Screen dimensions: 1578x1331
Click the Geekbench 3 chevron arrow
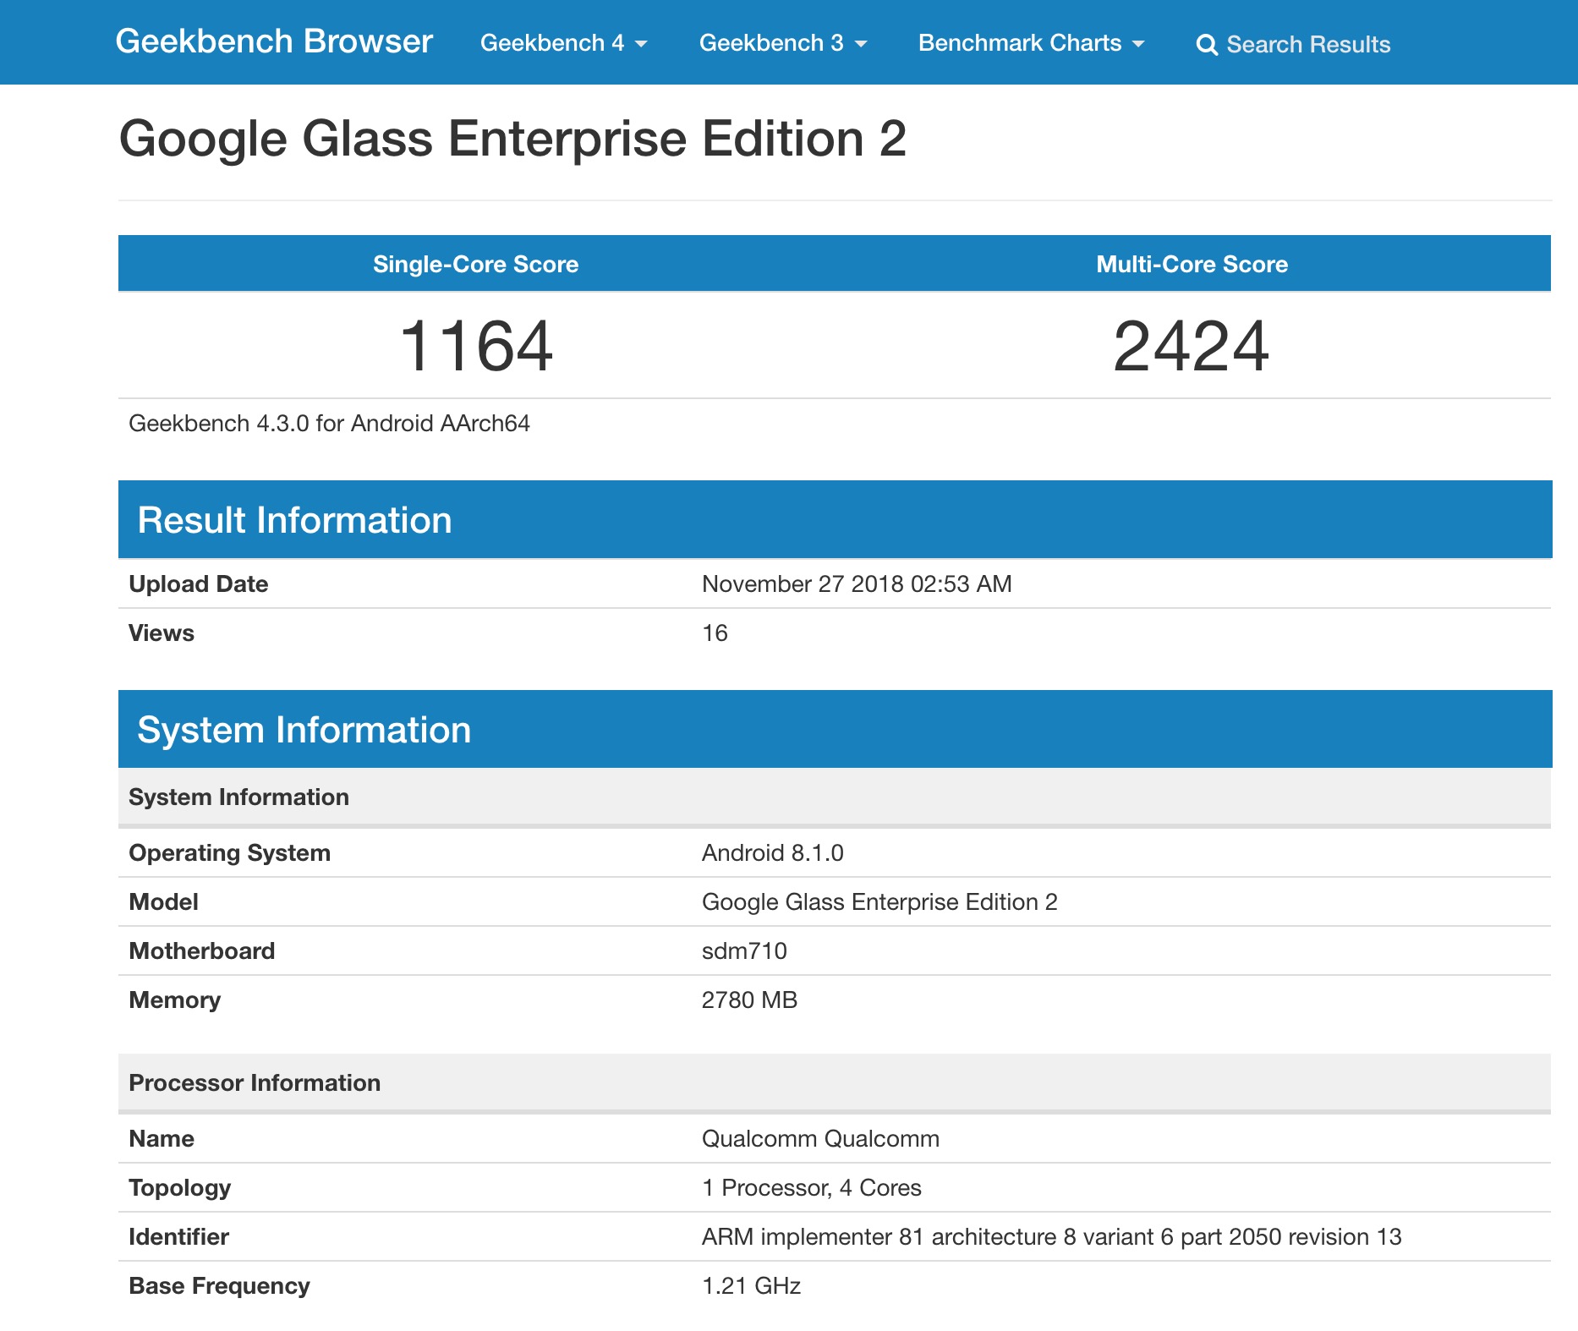pos(861,43)
